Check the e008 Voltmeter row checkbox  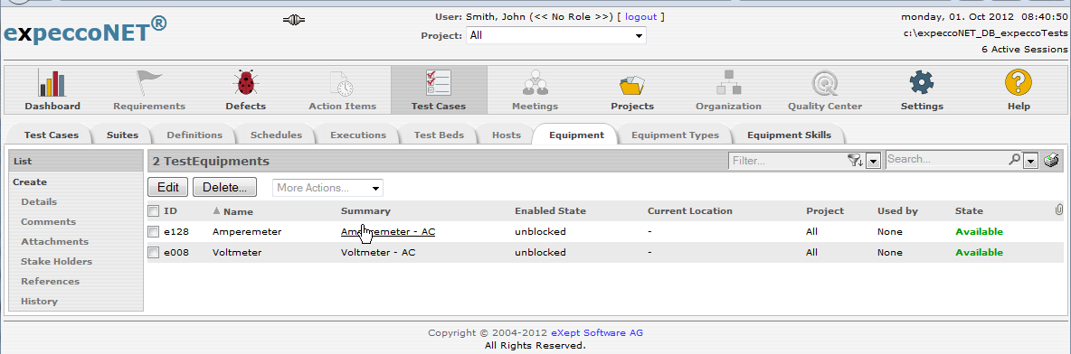[154, 252]
